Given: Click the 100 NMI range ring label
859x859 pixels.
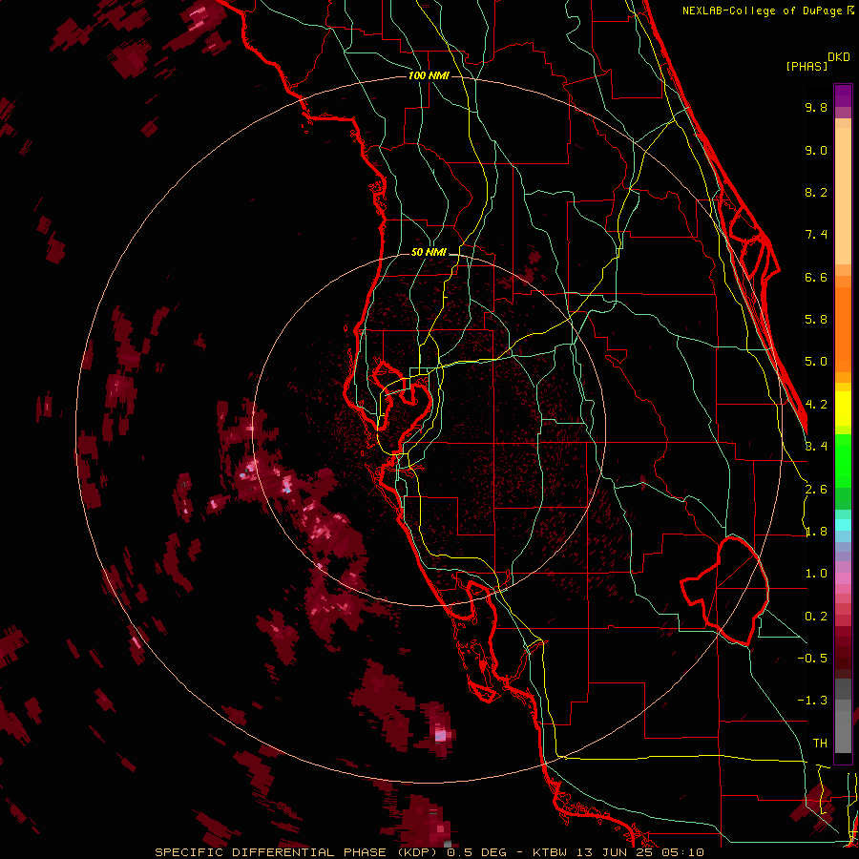Looking at the screenshot, I should tap(429, 75).
